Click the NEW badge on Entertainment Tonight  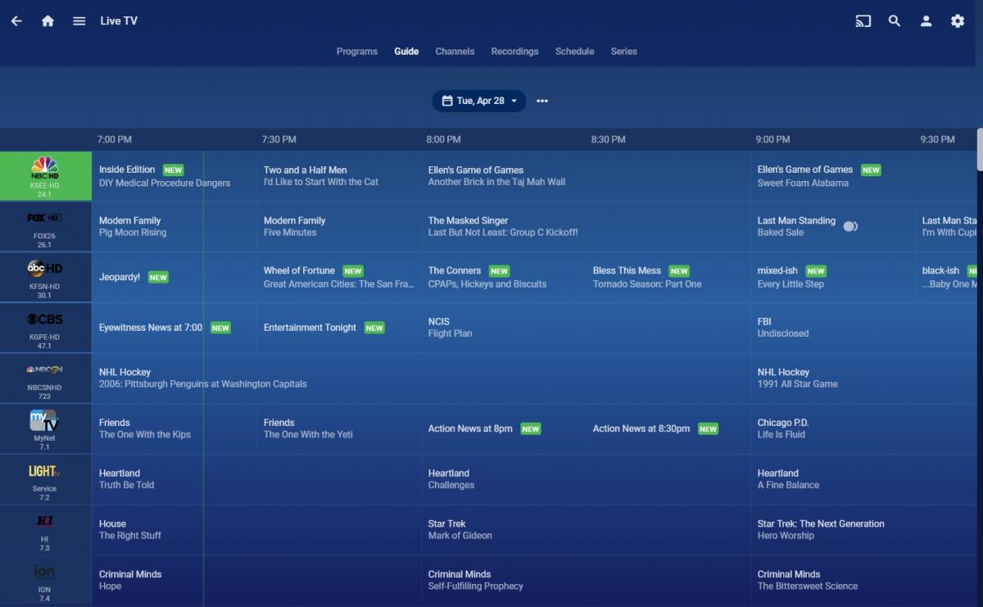point(374,328)
